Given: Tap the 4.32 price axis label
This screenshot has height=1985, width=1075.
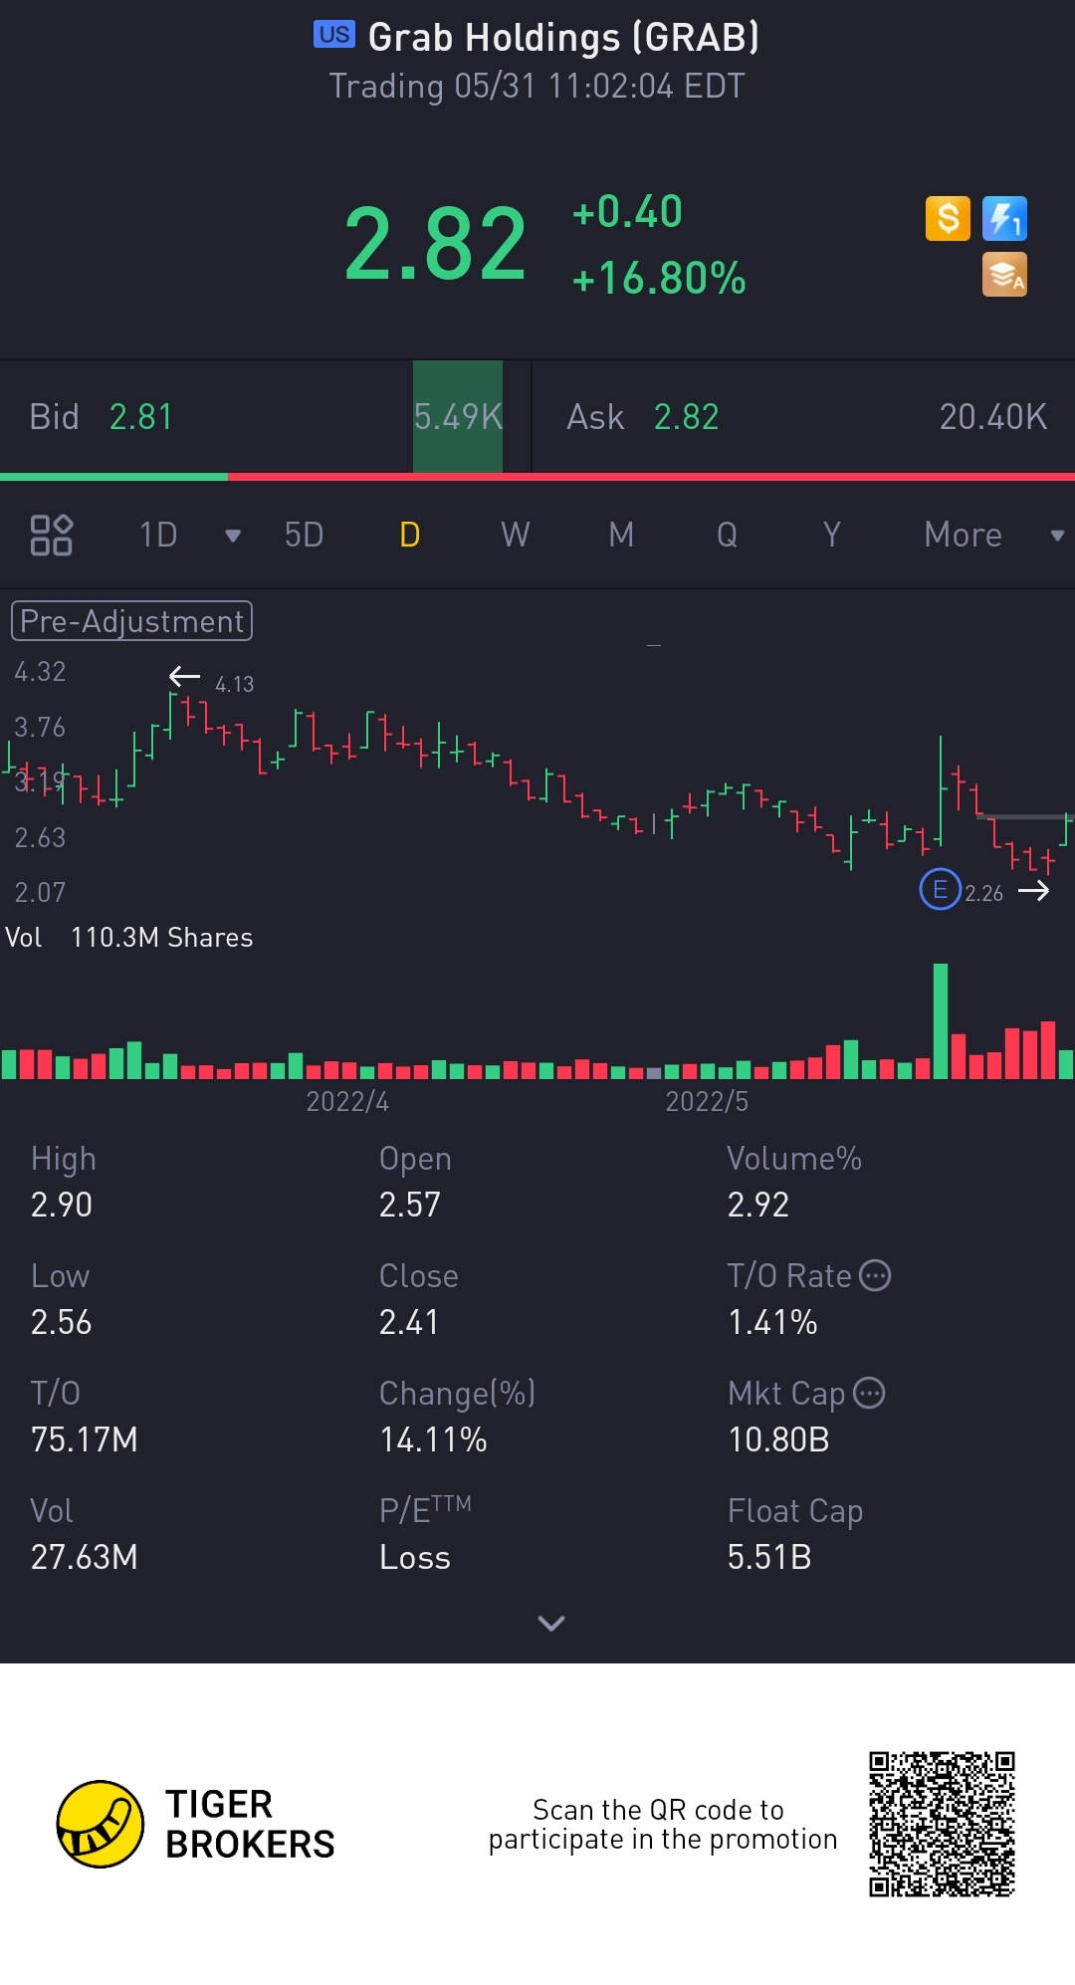Looking at the screenshot, I should click(40, 672).
